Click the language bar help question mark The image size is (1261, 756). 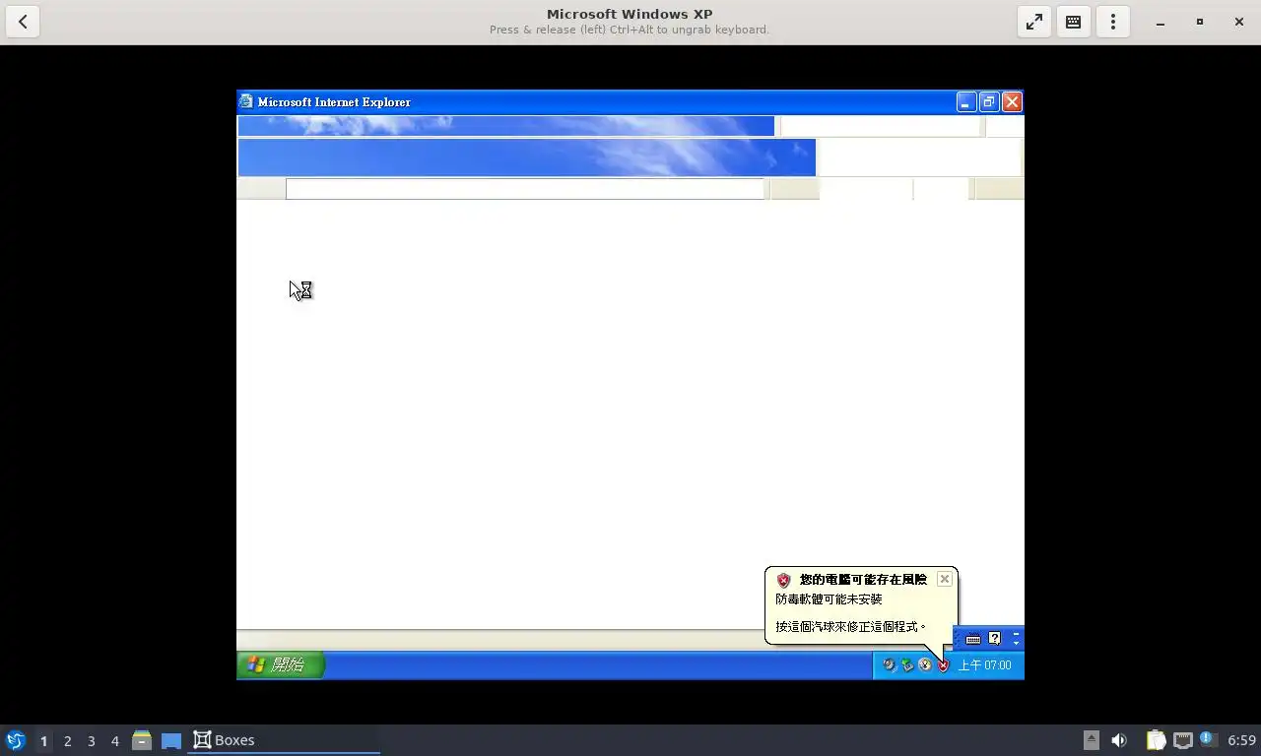point(995,639)
